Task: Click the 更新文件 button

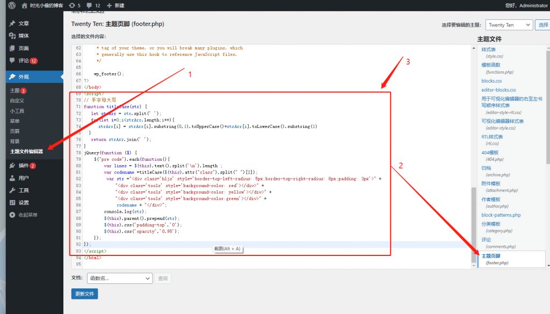Action: pos(84,294)
